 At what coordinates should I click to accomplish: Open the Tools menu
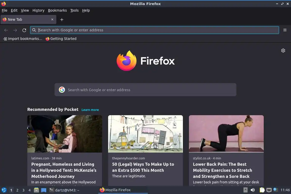[75, 10]
